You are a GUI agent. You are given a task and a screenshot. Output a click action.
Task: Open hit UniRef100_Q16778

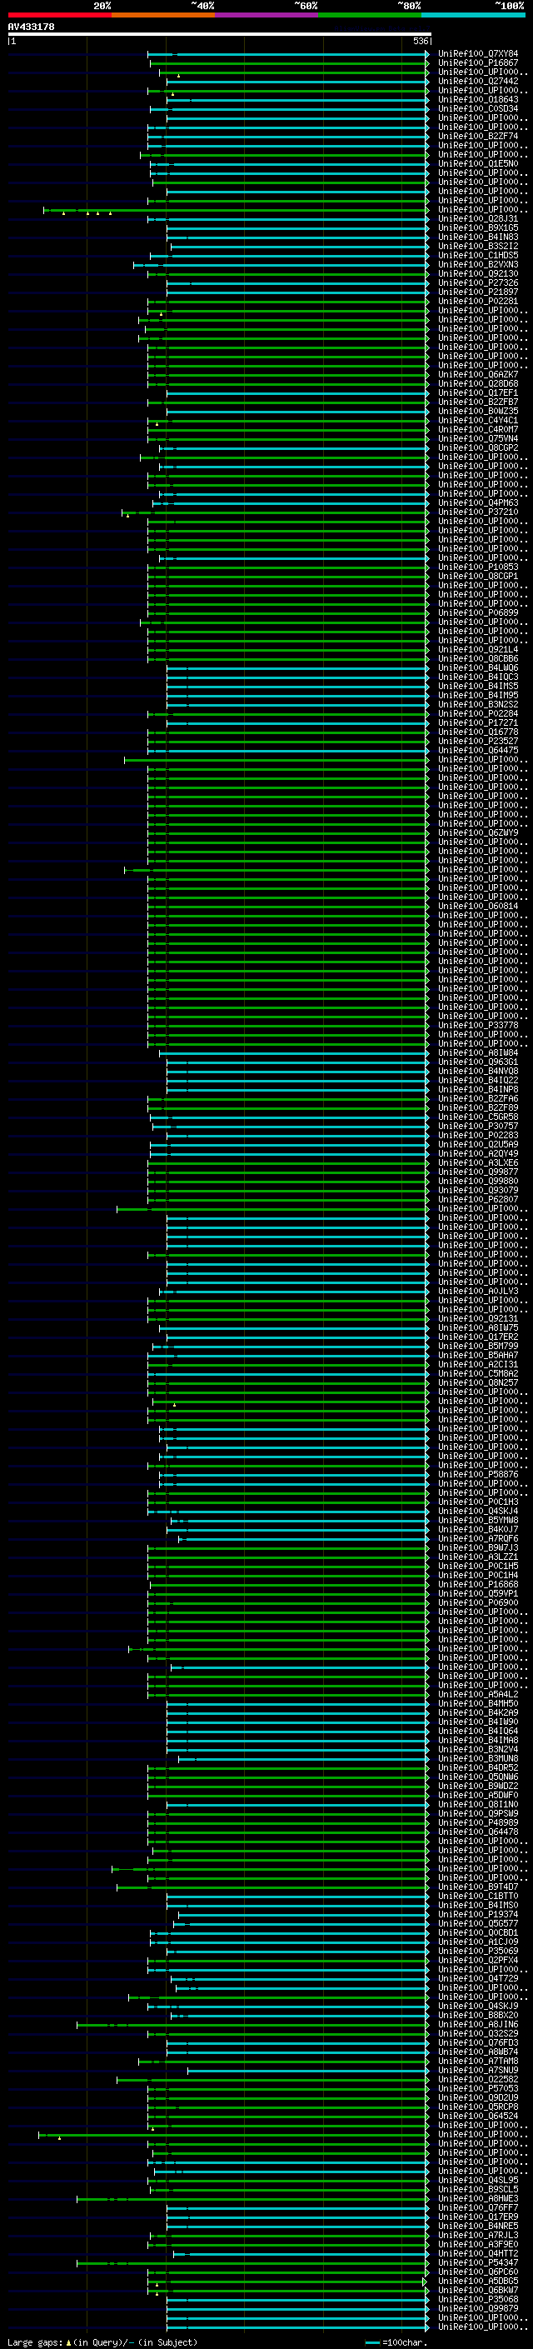coord(478,732)
